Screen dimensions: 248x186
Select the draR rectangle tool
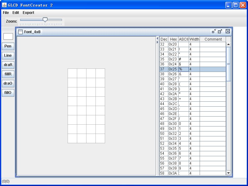coord(8,65)
